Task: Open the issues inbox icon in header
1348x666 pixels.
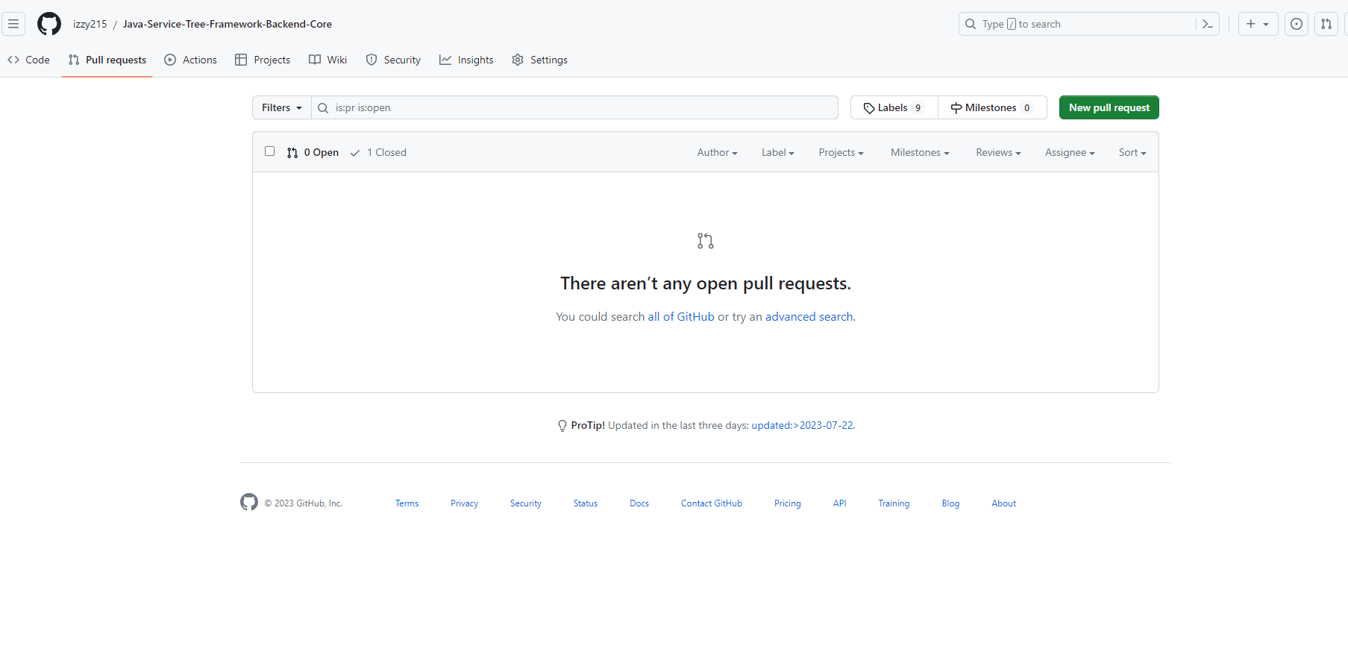Action: click(x=1297, y=24)
